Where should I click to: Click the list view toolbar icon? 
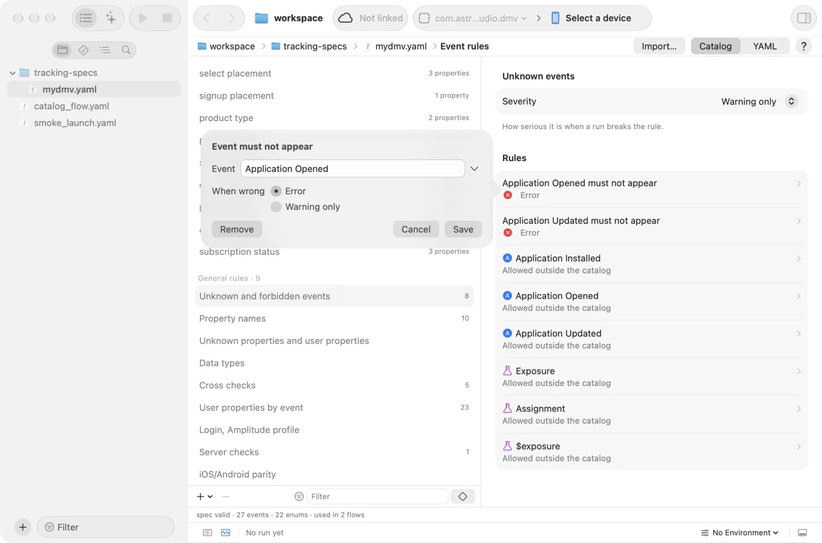86,18
